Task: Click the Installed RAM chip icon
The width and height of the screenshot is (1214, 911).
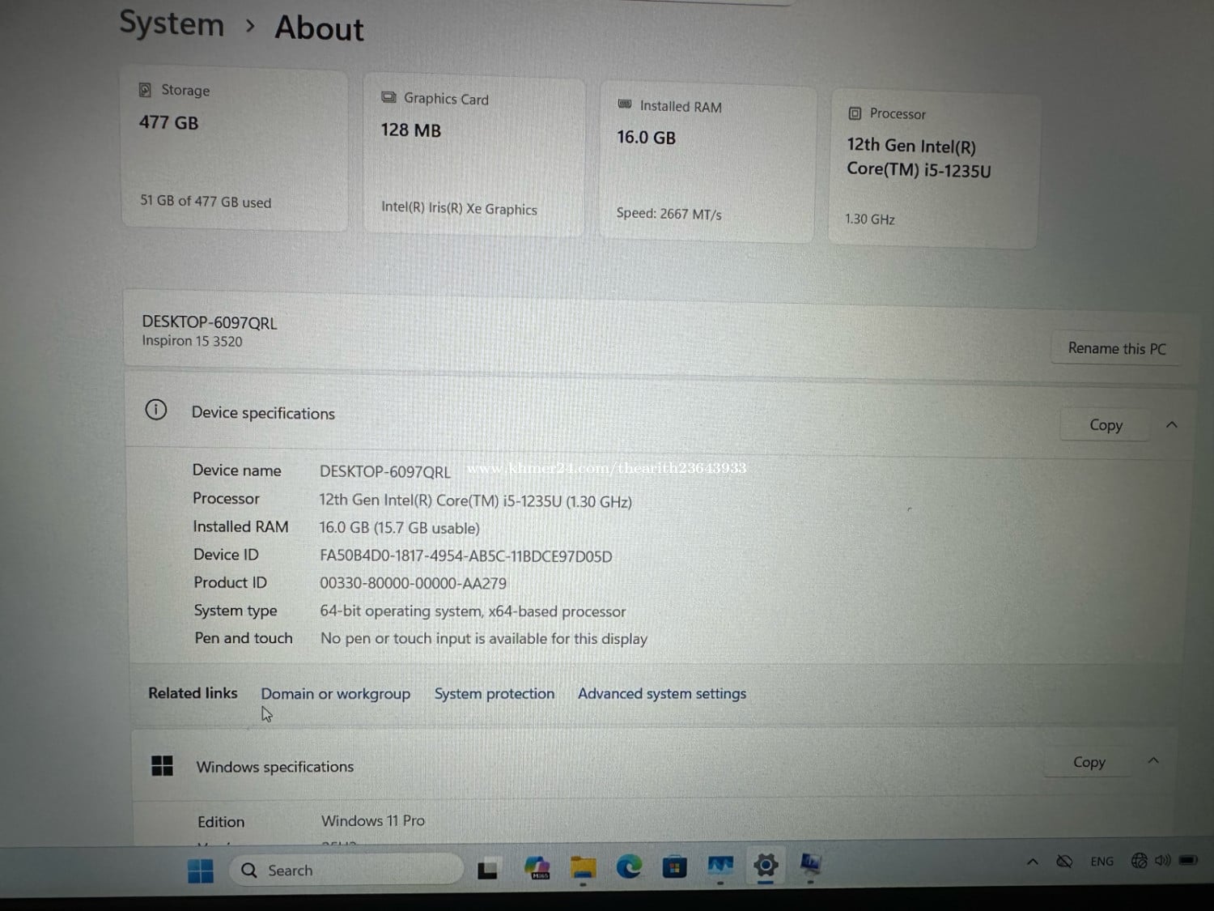Action: point(625,104)
